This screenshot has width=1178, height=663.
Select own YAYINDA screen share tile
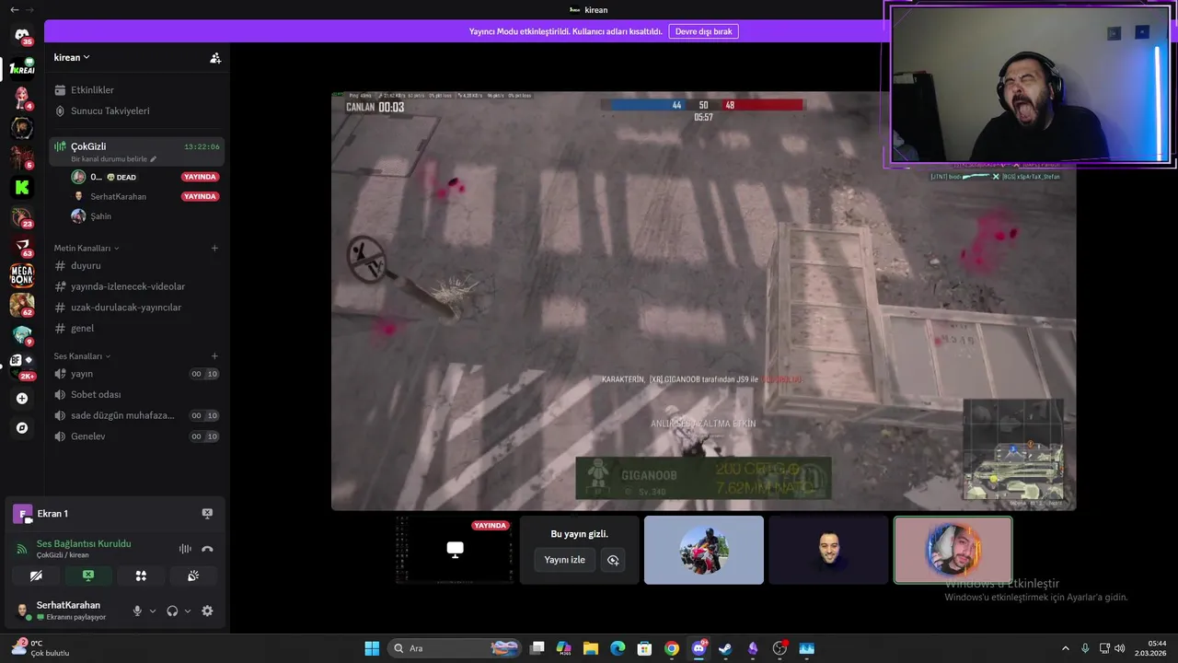point(455,550)
